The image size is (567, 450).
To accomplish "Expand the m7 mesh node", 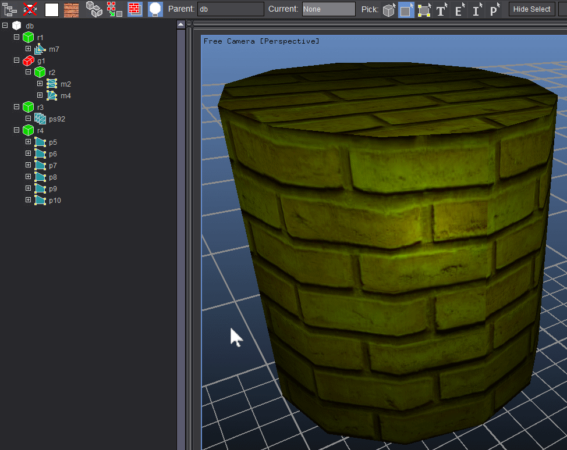I will [28, 48].
